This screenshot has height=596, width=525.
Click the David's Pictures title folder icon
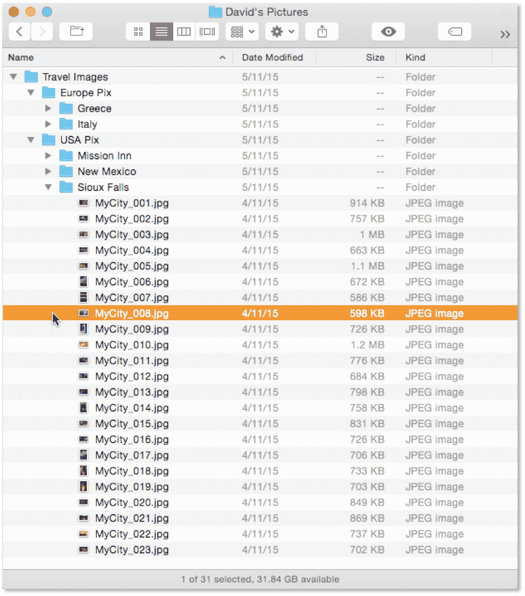[215, 12]
